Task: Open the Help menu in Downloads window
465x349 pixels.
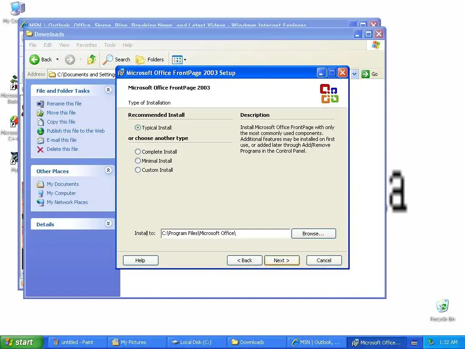Action: pos(128,45)
